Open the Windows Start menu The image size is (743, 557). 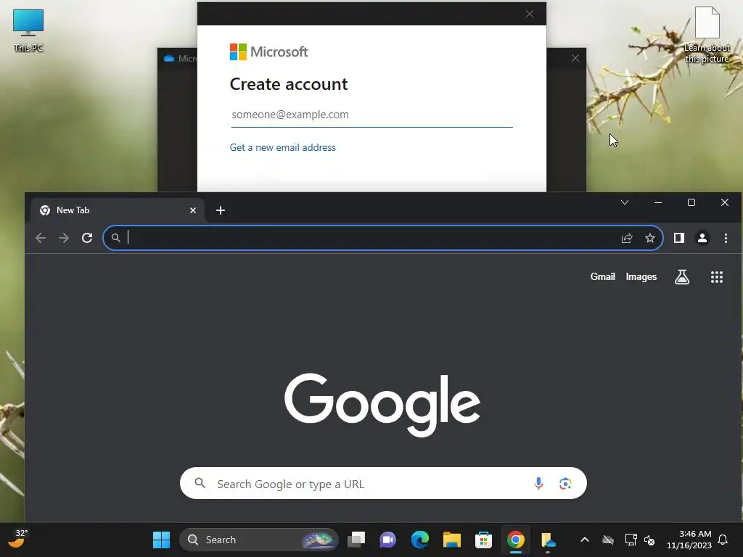pyautogui.click(x=161, y=540)
